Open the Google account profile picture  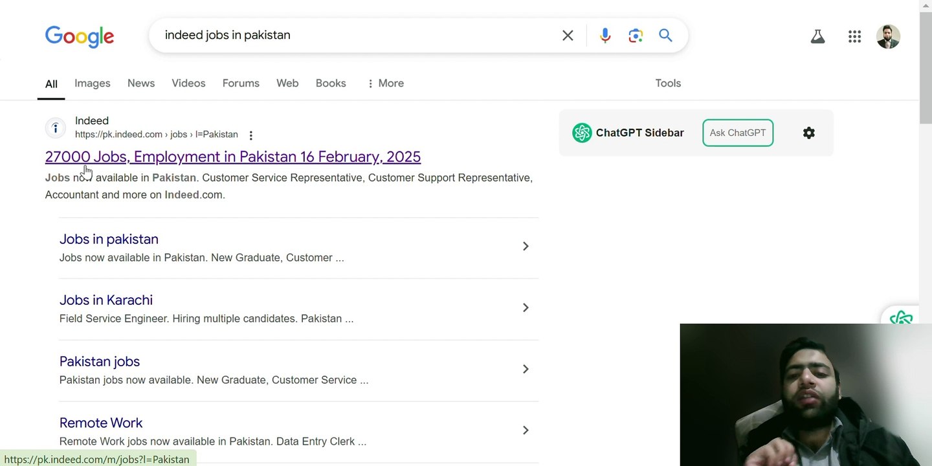888,37
